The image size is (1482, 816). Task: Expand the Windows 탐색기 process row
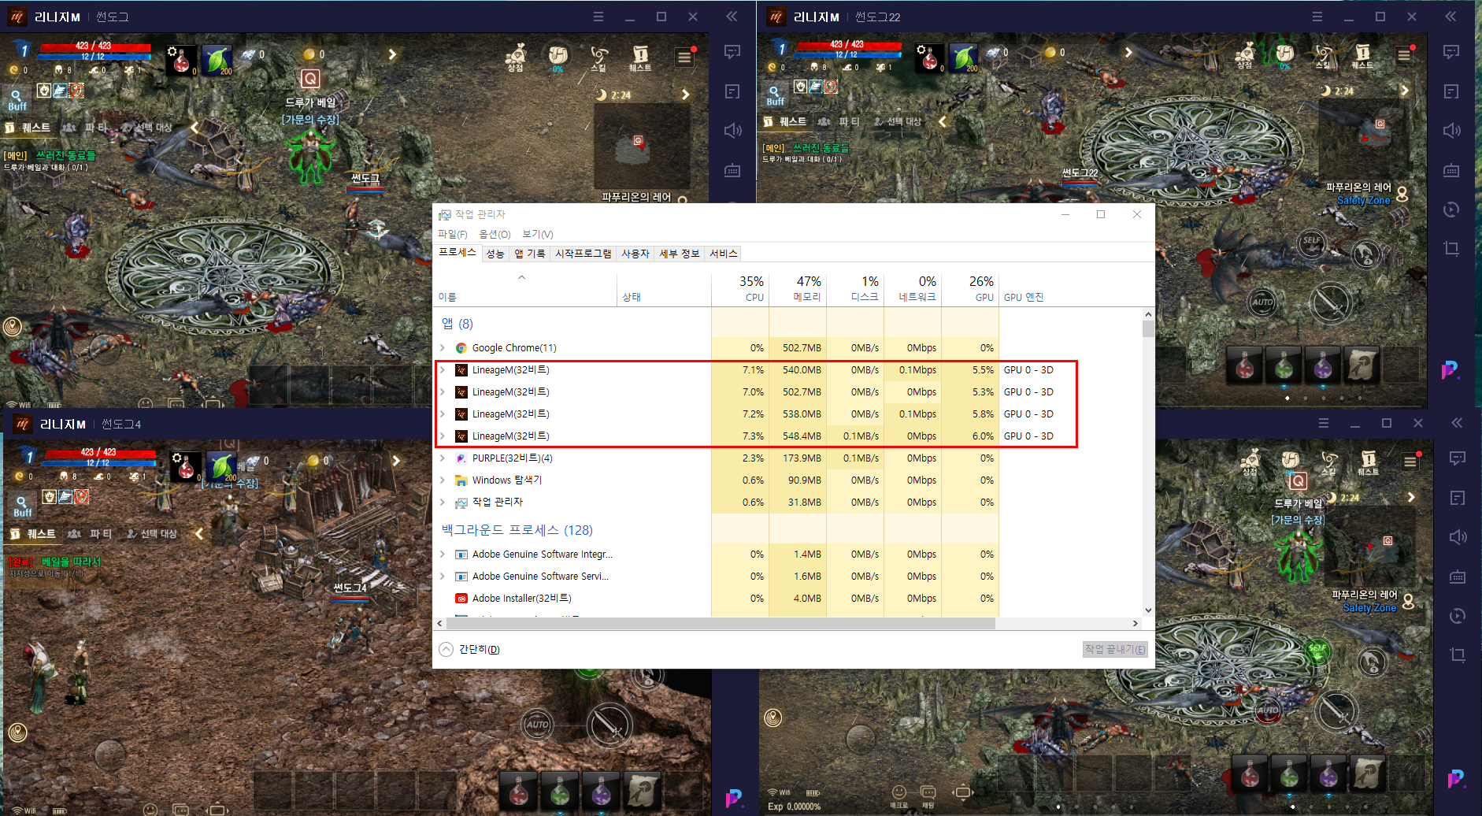(443, 480)
